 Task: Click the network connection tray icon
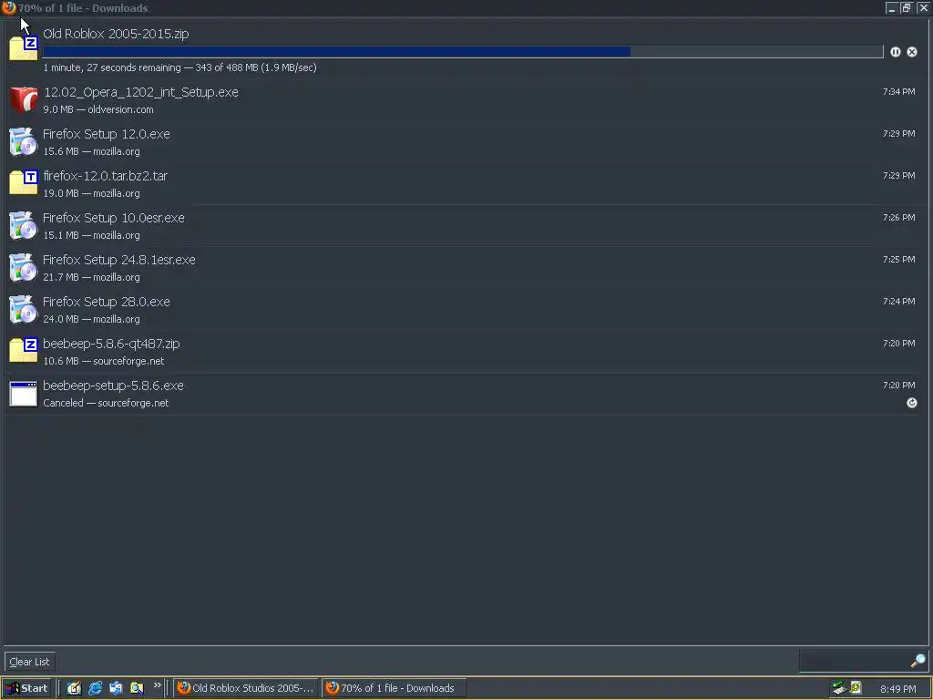(x=839, y=688)
